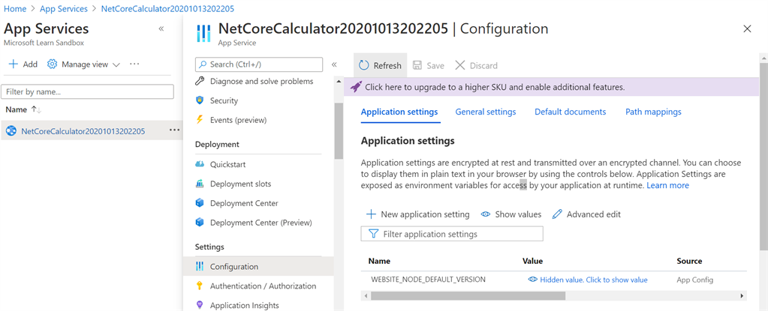Click the resource menu vertical scrollbar thumb
The width and height of the screenshot is (768, 311).
coord(338,131)
